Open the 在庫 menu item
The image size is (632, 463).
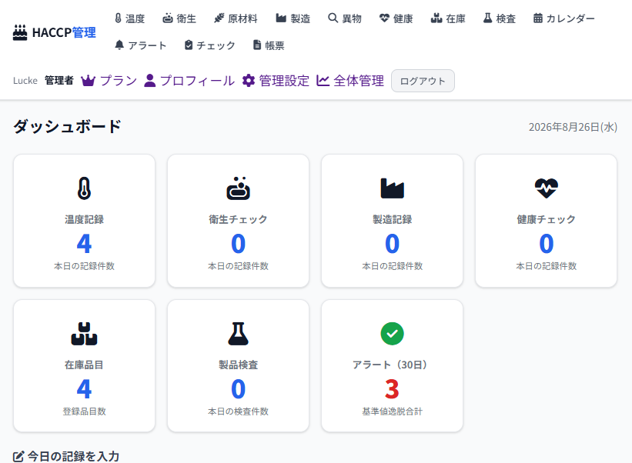448,18
